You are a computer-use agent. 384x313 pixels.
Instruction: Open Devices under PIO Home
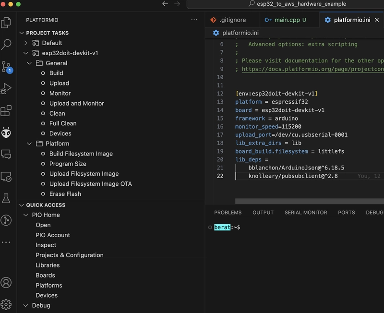coord(47,295)
